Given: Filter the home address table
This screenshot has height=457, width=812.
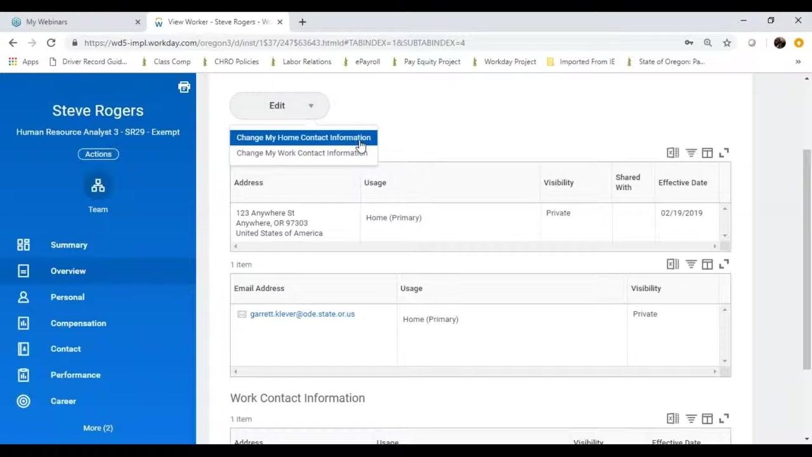Looking at the screenshot, I should (x=691, y=153).
